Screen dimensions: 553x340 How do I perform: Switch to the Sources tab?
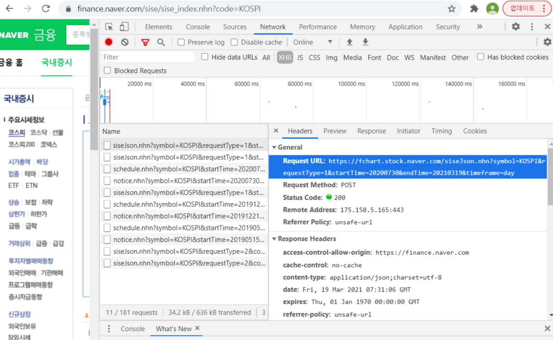[x=235, y=27]
